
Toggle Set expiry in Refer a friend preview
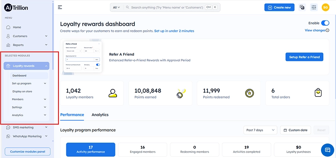(x=98, y=65)
